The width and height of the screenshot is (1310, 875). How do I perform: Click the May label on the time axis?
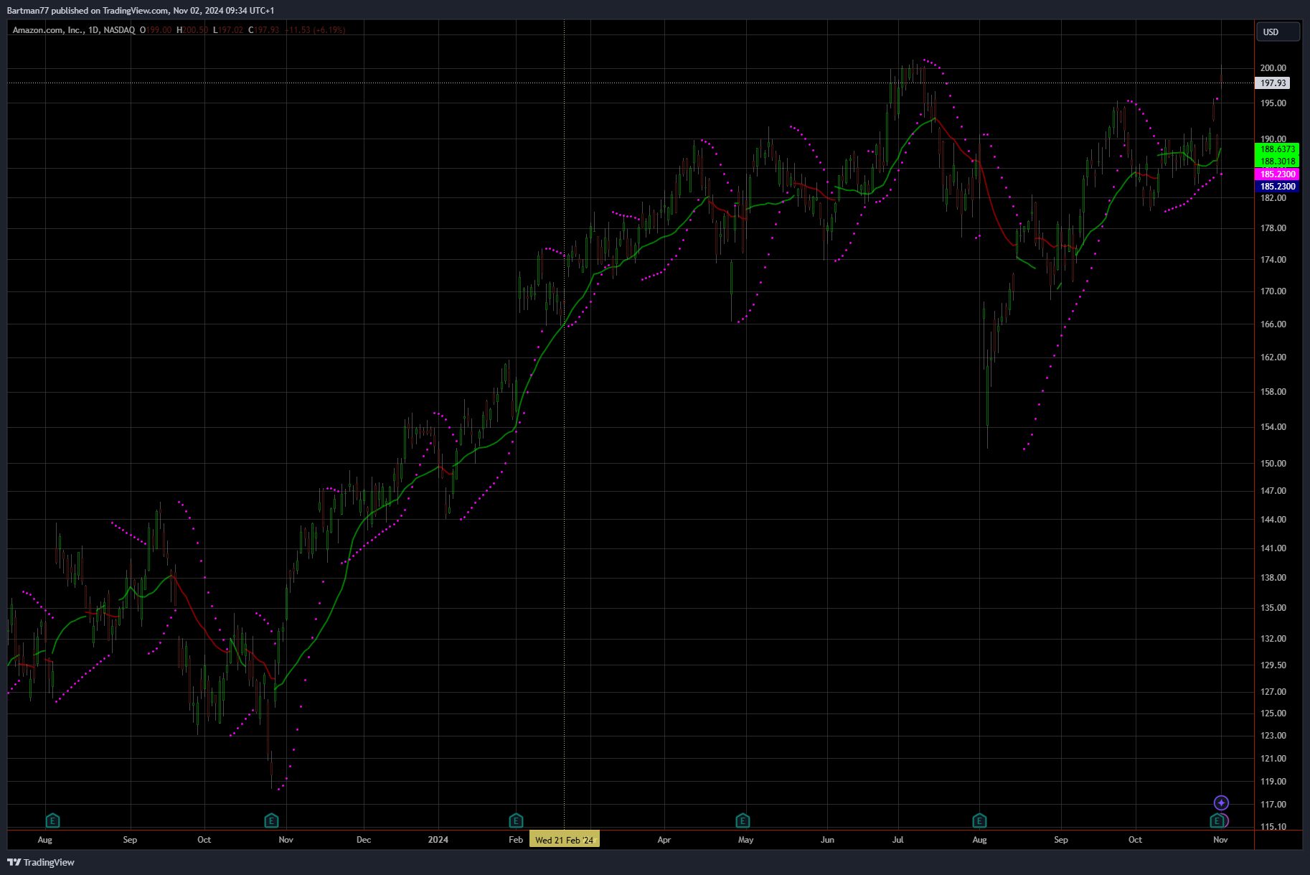(x=746, y=840)
